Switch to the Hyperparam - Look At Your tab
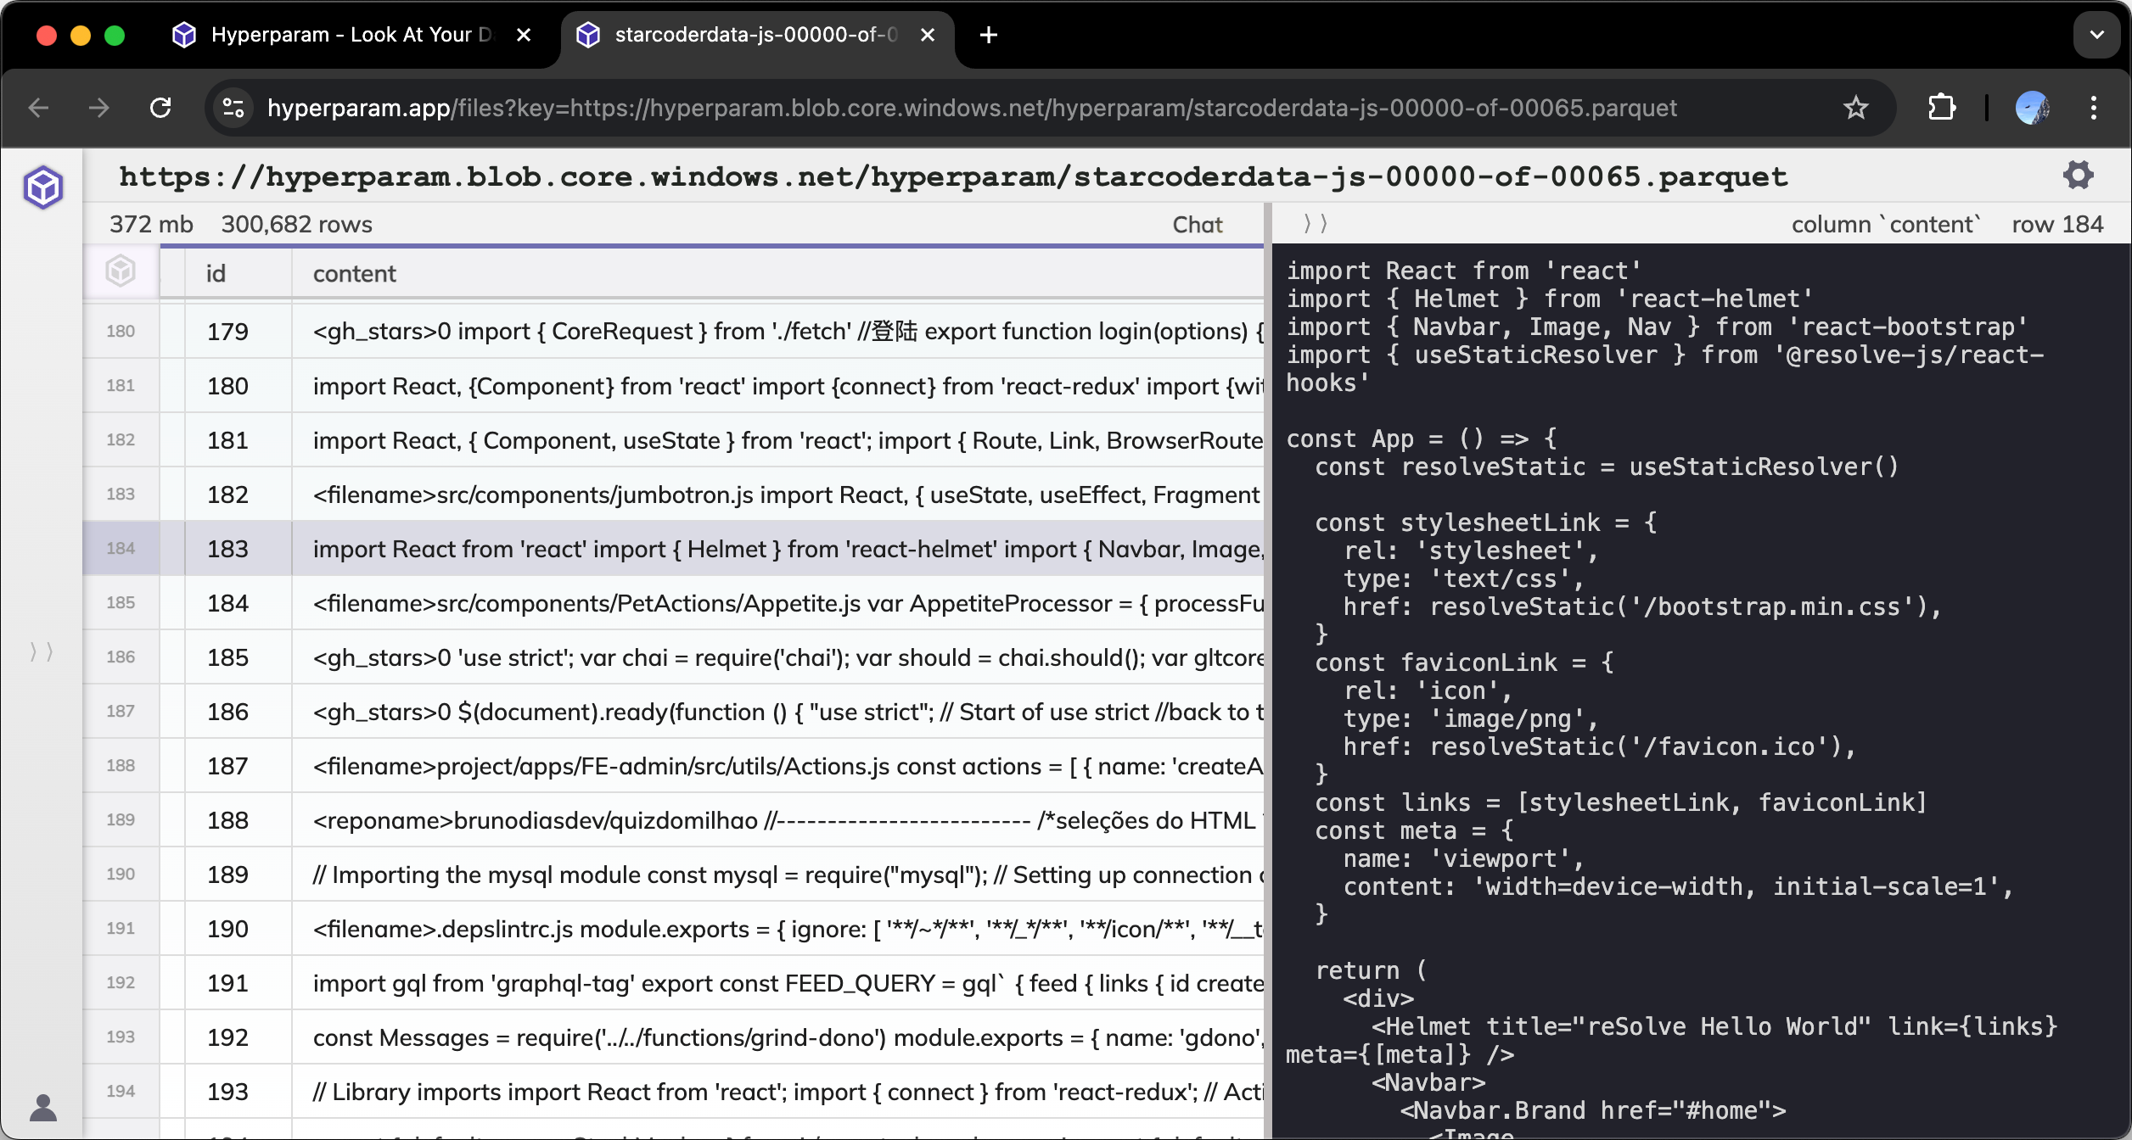The height and width of the screenshot is (1140, 2132). (x=339, y=35)
